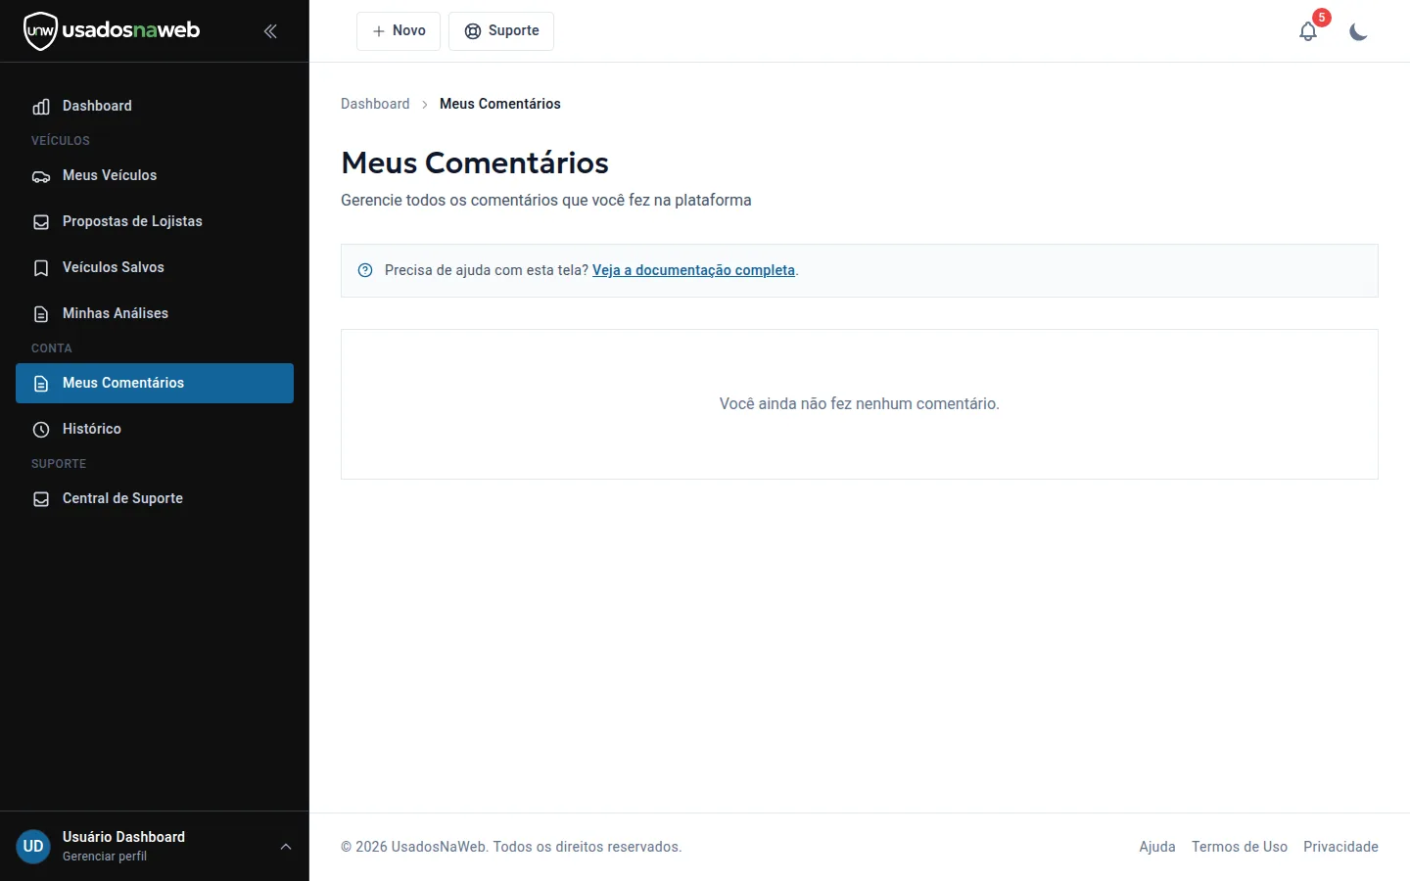Open Meus Veículos menu item

[x=155, y=175]
